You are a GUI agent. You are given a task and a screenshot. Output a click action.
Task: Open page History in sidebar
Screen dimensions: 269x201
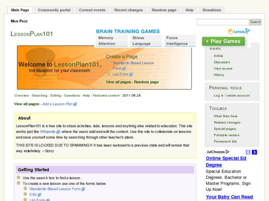(219, 75)
